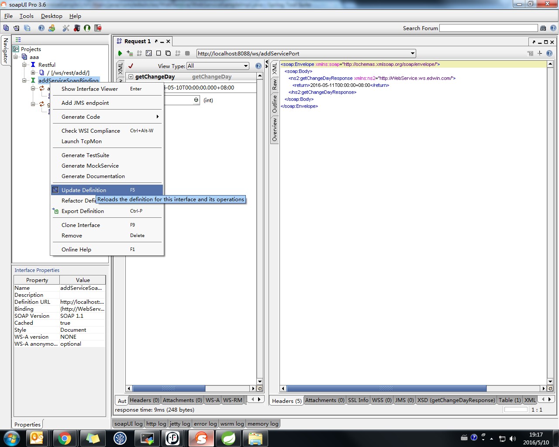Image resolution: width=559 pixels, height=447 pixels.
Task: Click the navigator list-mode icon above Projects
Action: point(18,40)
